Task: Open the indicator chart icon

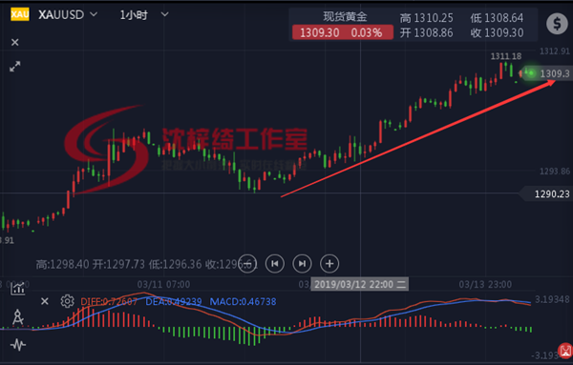Action: click(17, 289)
